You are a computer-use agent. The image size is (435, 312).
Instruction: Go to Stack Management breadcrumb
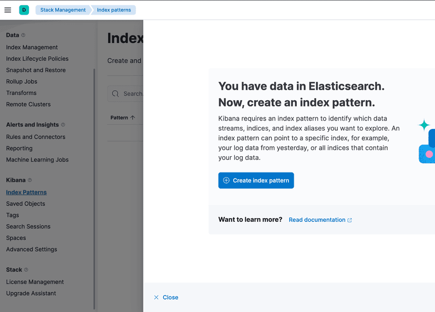coord(63,10)
